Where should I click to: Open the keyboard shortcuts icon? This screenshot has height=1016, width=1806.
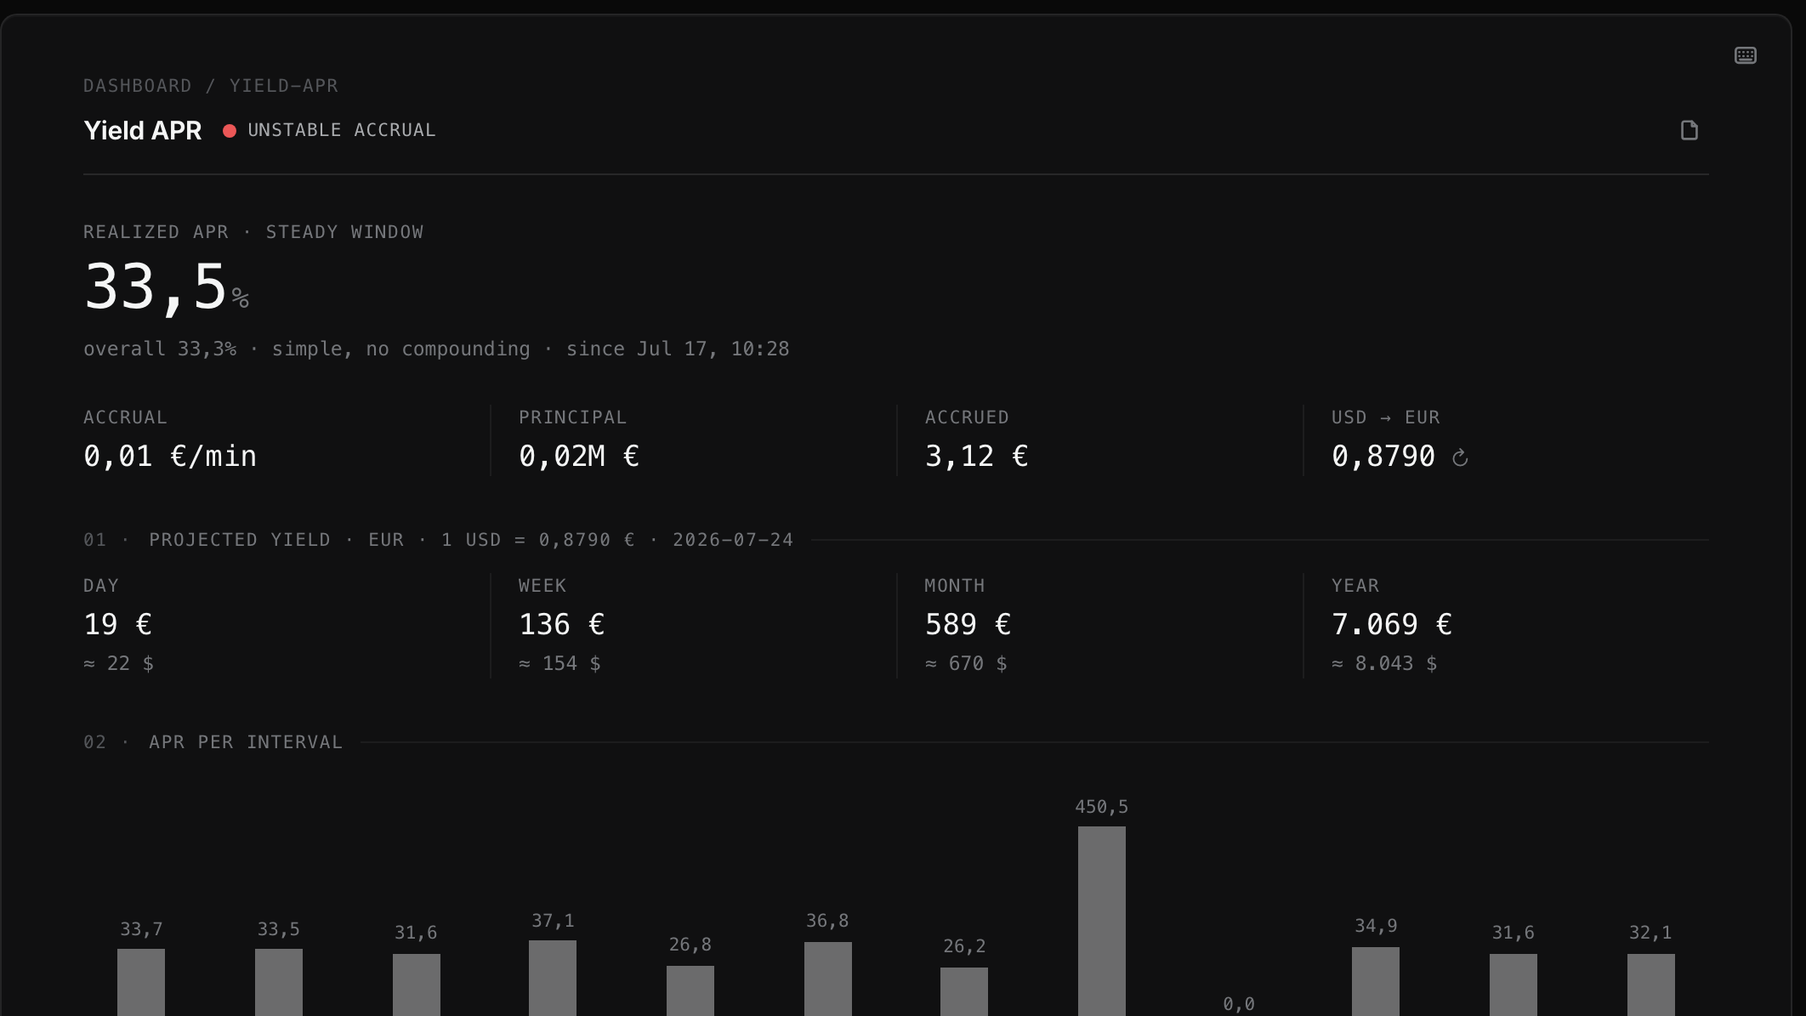(x=1745, y=55)
